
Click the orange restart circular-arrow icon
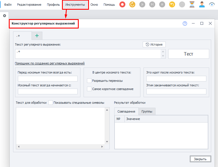[132, 5]
